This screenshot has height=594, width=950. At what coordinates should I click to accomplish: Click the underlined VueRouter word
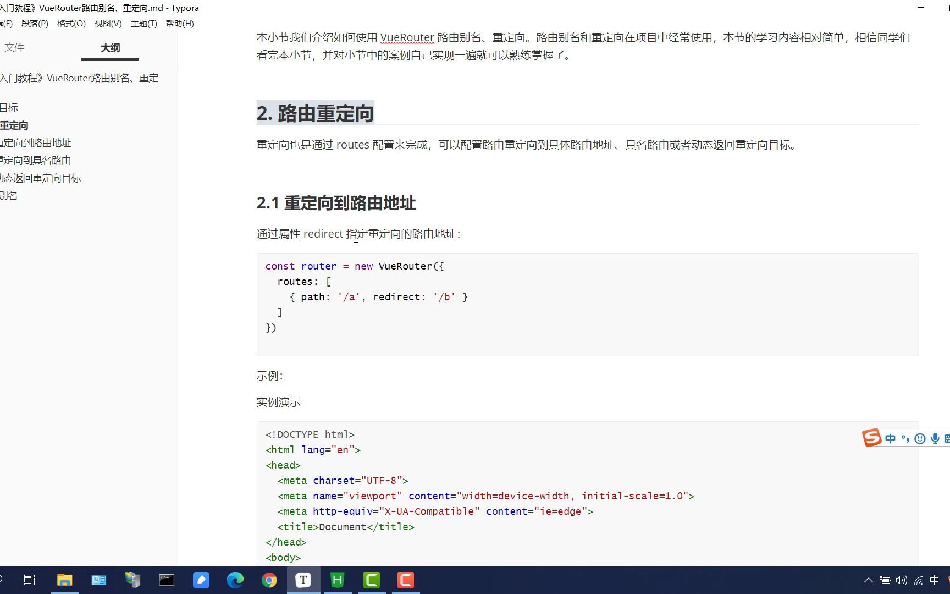pos(407,37)
